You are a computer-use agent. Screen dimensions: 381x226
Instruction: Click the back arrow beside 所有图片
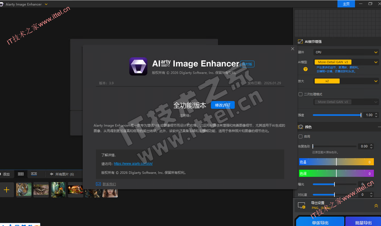[x=51, y=174]
